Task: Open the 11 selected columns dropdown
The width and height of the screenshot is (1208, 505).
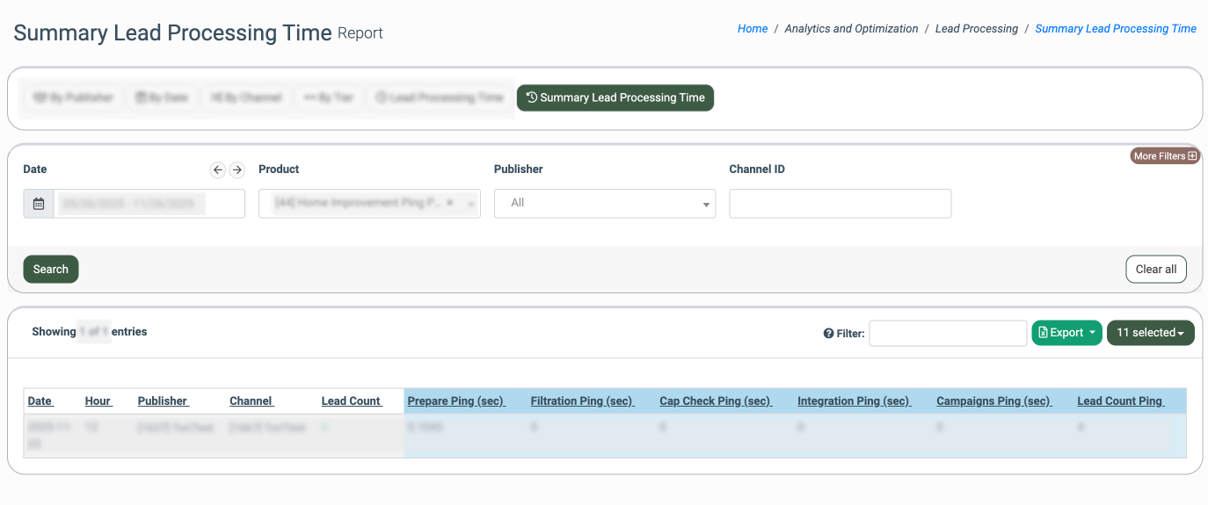Action: 1150,333
